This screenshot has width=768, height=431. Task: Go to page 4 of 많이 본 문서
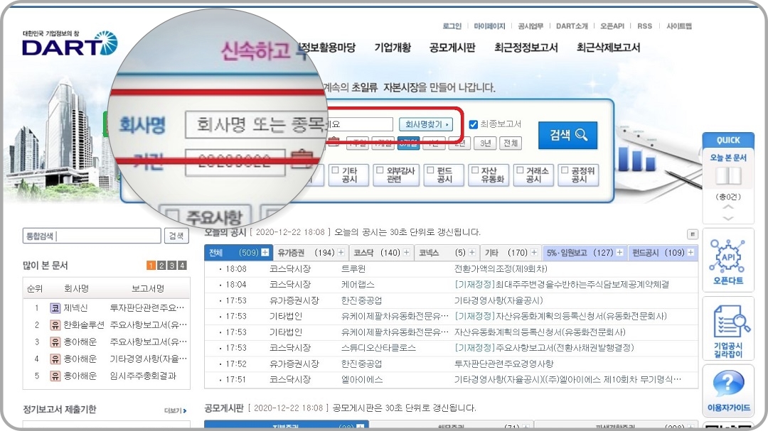tap(182, 265)
